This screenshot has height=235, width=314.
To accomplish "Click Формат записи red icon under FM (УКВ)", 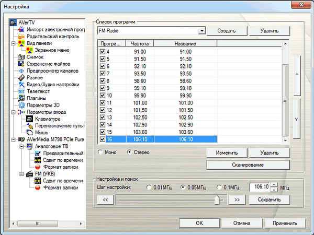I will tap(38, 187).
